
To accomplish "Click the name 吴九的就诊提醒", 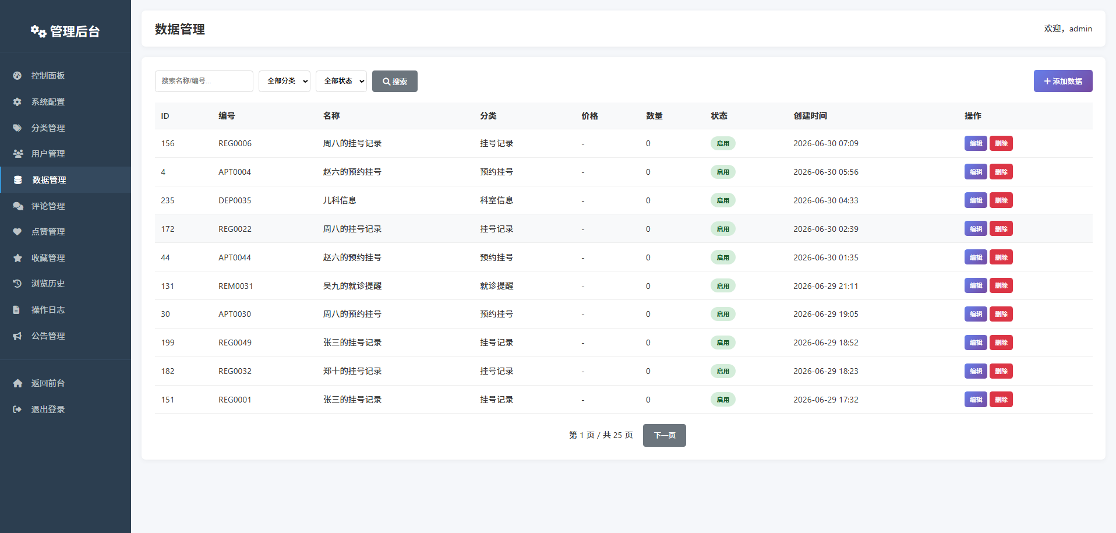I will tap(352, 286).
